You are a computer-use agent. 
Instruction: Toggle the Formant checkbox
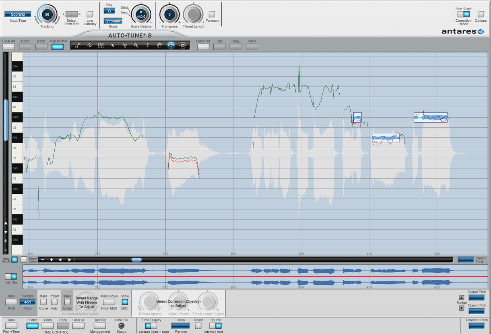tap(212, 14)
